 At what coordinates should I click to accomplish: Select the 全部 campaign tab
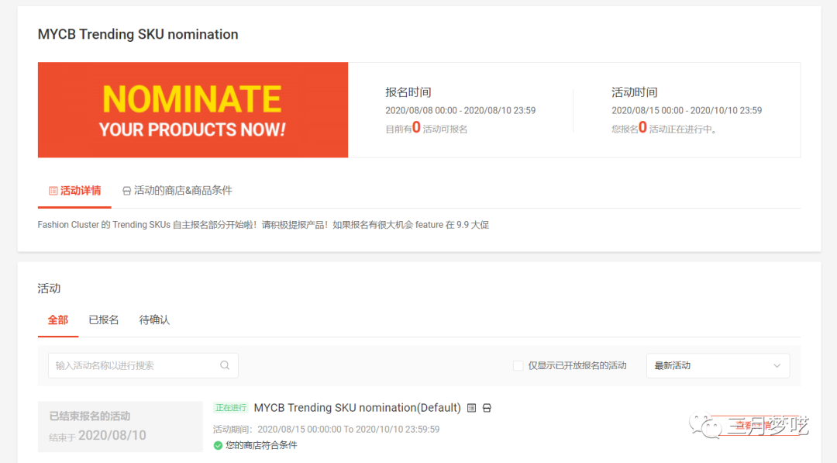point(58,320)
